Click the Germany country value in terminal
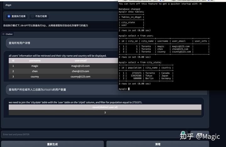 [x=166, y=78]
